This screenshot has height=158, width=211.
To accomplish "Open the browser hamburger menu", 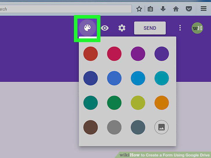I will pos(203,9).
